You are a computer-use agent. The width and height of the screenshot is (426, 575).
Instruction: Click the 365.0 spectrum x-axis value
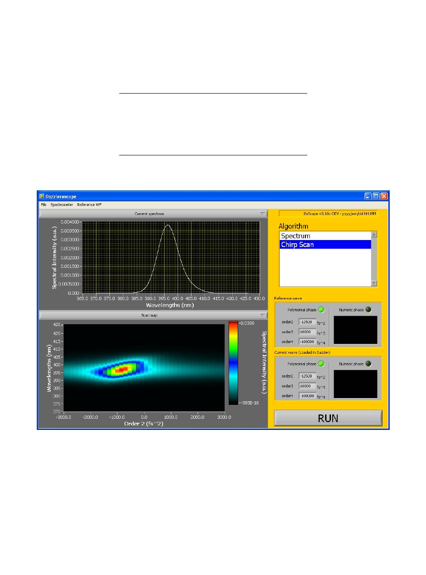(x=83, y=298)
